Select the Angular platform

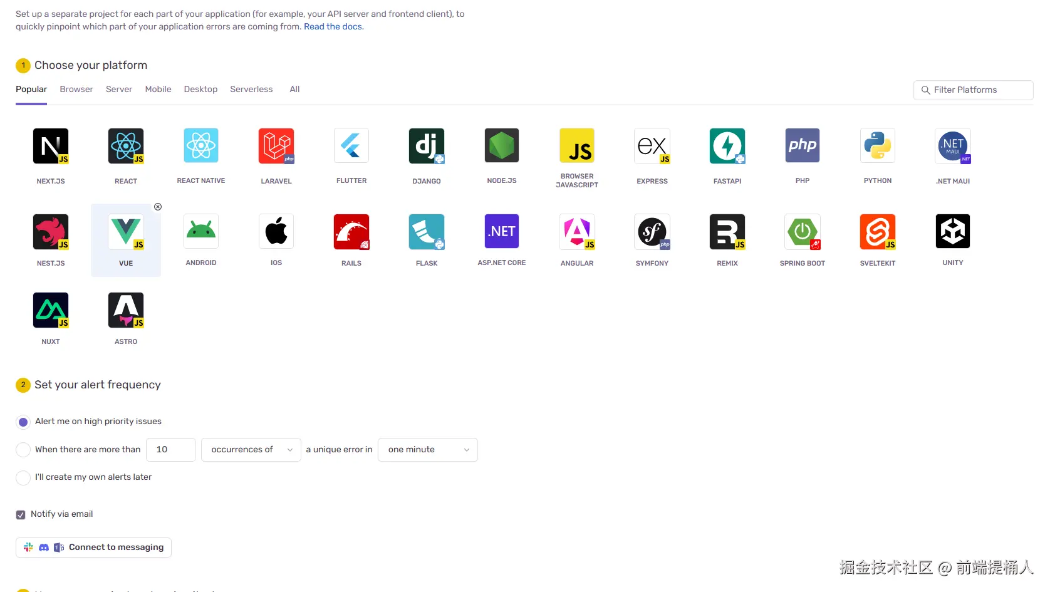(x=576, y=231)
